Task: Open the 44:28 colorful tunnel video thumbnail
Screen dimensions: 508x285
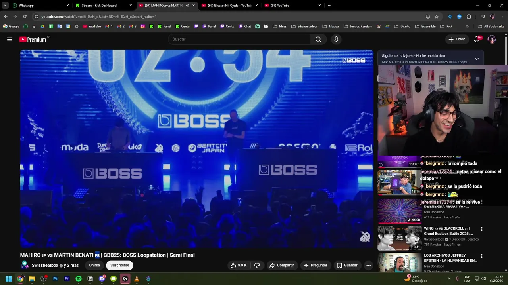Action: click(x=399, y=211)
